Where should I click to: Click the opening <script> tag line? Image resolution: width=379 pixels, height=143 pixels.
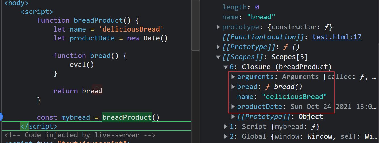37,12
